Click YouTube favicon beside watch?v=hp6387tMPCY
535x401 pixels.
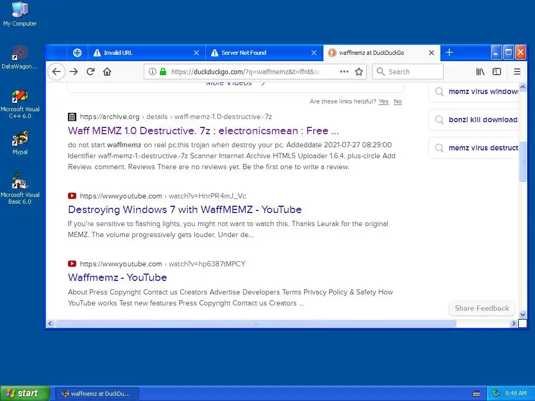pyautogui.click(x=72, y=264)
